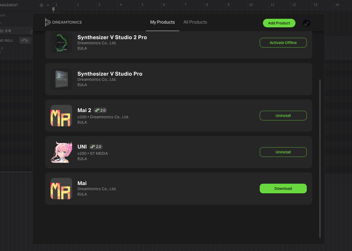Click "v200 • ST MEDiA" text
352x251 pixels.
pyautogui.click(x=93, y=153)
